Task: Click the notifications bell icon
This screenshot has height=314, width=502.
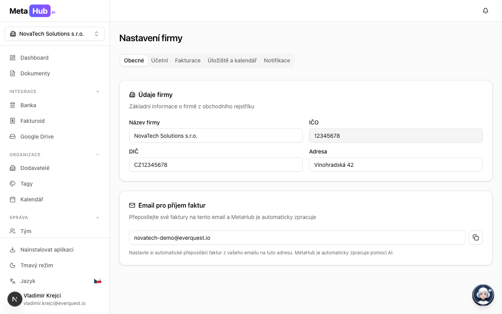Action: 485,11
